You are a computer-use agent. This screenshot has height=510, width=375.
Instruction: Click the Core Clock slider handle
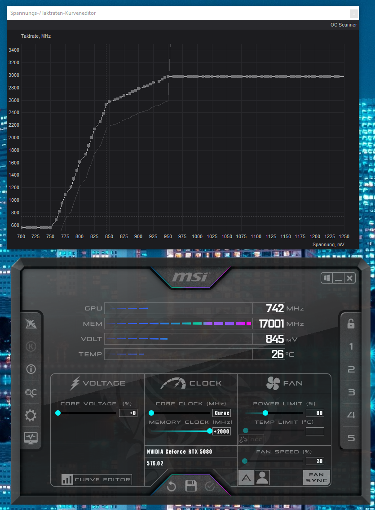pos(151,413)
